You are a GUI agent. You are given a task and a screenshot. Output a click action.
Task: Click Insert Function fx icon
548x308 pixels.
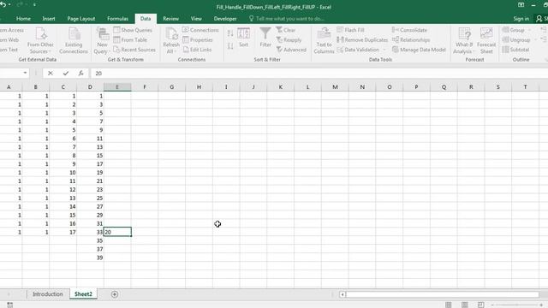coord(80,73)
